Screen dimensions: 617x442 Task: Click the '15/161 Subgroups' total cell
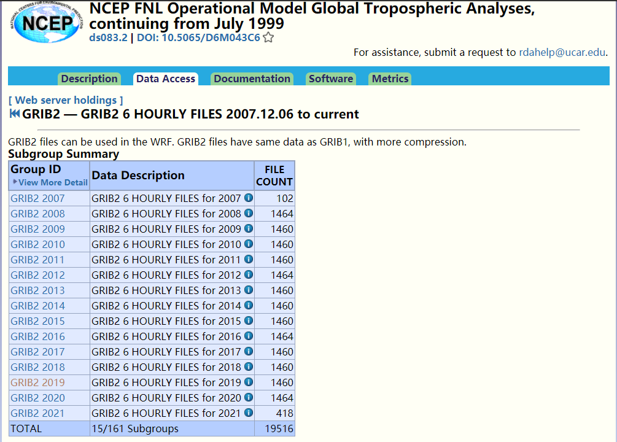click(x=172, y=428)
